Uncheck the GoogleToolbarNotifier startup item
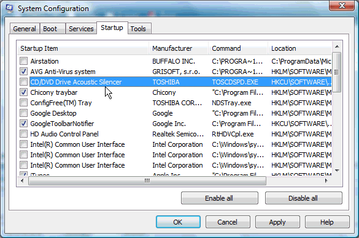 tap(23, 124)
